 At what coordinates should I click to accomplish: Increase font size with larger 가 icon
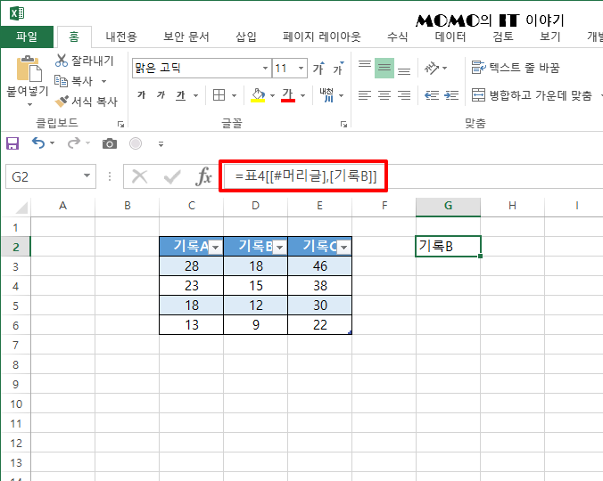click(x=318, y=68)
